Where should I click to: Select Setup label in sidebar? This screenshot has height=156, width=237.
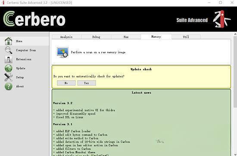(x=20, y=78)
